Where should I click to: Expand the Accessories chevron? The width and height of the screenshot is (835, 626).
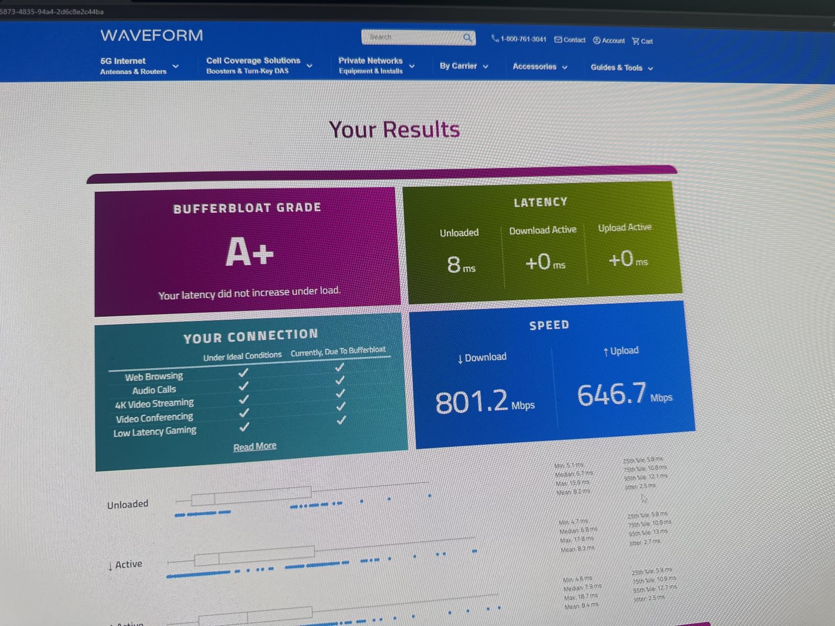(565, 68)
